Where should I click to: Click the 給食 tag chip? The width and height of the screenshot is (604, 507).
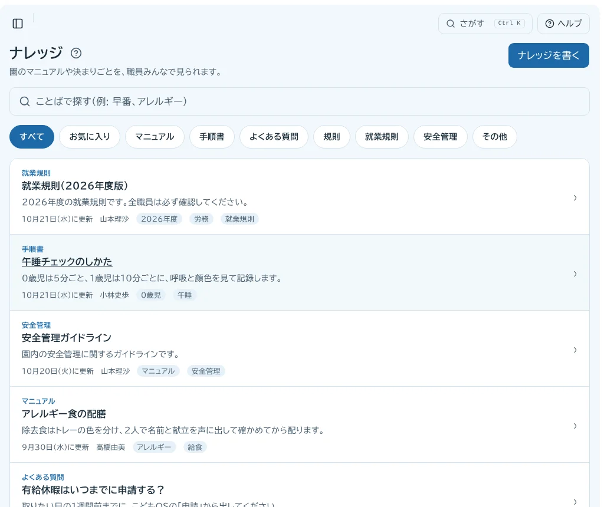195,447
